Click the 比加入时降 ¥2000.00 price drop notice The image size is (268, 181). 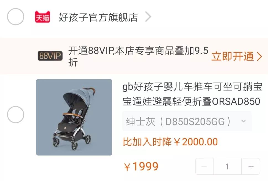170,142
